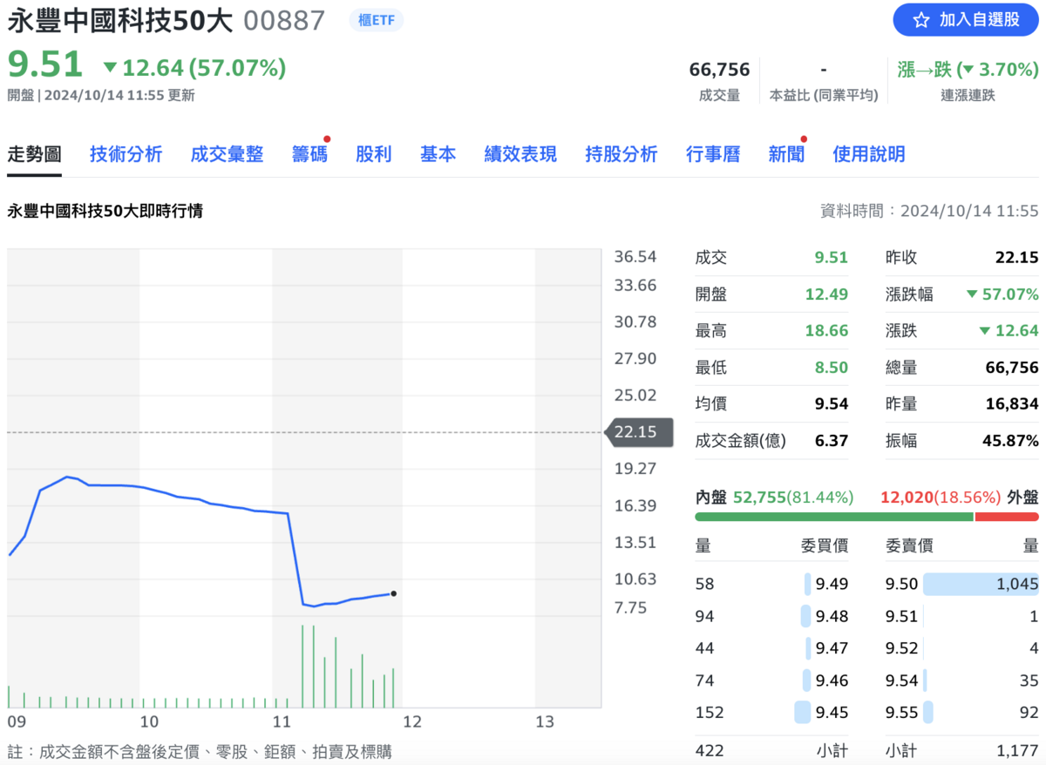Select ask price 9.52
Image resolution: width=1046 pixels, height=765 pixels.
tap(901, 648)
